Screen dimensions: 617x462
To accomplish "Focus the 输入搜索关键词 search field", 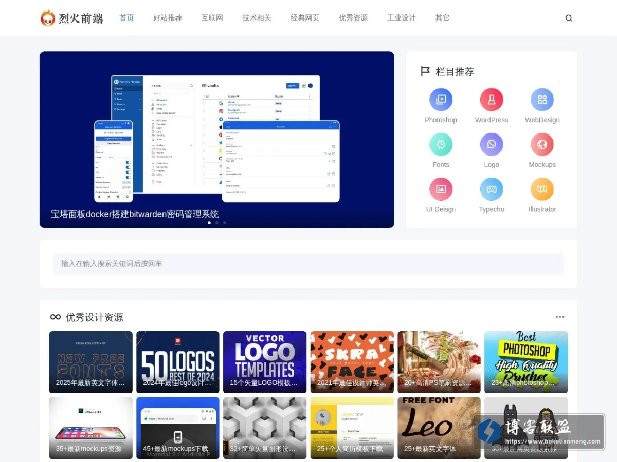I will 308,264.
